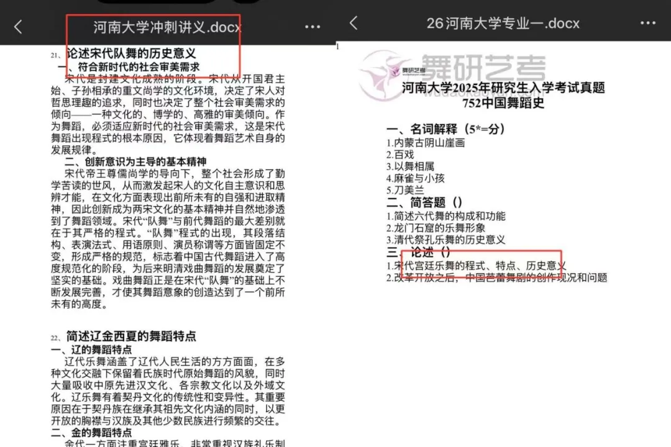
Task: Click paragraph starting 宋代帝王尊儒尚学的导向下
Action: click(168, 239)
